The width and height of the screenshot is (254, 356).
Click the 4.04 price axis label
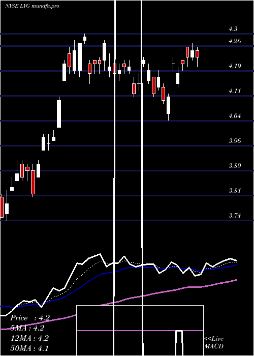click(x=235, y=116)
